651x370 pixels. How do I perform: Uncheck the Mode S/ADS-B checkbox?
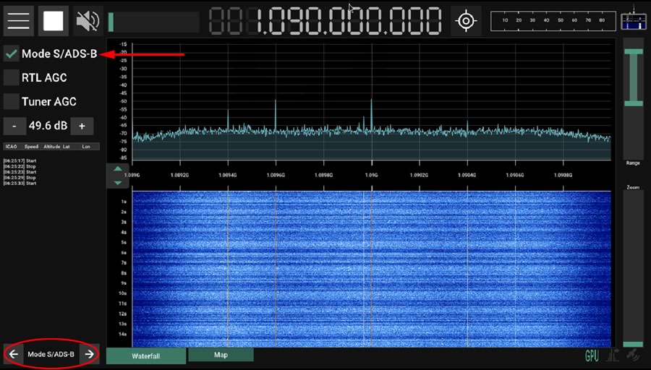(12, 53)
